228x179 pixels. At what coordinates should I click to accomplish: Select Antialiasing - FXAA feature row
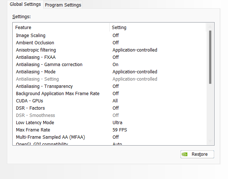point(36,57)
